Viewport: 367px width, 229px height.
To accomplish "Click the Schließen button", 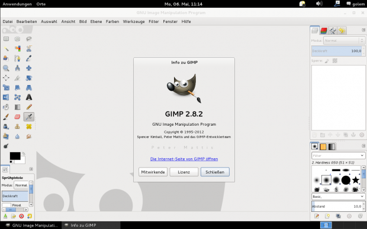I will [x=215, y=172].
